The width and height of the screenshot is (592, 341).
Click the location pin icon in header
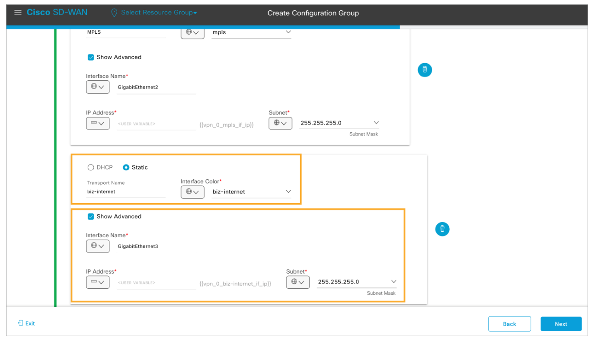click(114, 13)
